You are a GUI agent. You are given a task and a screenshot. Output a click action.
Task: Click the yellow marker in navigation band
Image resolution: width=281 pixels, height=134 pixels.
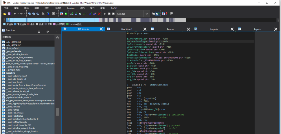[8, 19]
